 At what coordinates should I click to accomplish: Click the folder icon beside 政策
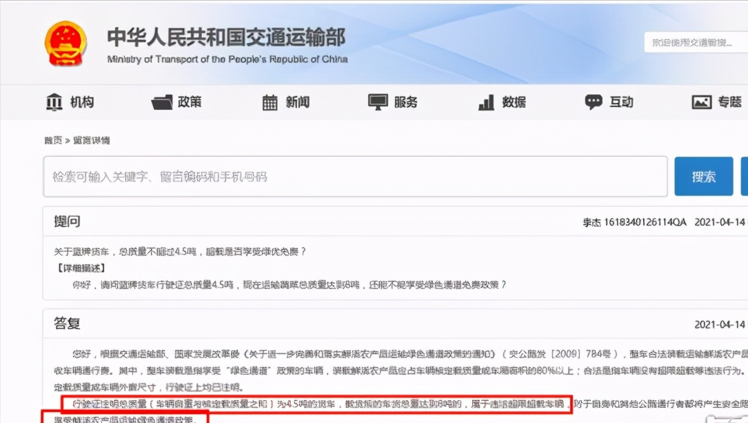pos(162,102)
